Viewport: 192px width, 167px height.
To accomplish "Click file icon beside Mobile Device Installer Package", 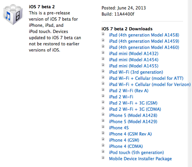I will click(x=103, y=158).
